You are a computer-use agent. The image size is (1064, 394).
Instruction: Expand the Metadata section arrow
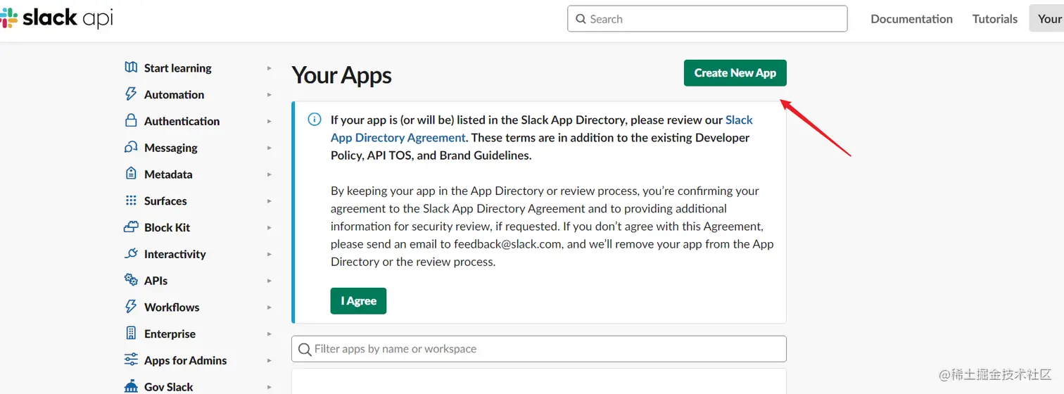(x=270, y=174)
